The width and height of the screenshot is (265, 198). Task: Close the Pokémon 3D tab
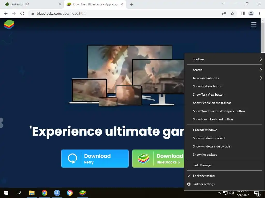pos(60,4)
